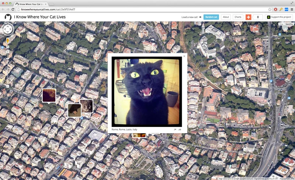Click the large black cat photo
The image size is (295, 180).
(147, 92)
